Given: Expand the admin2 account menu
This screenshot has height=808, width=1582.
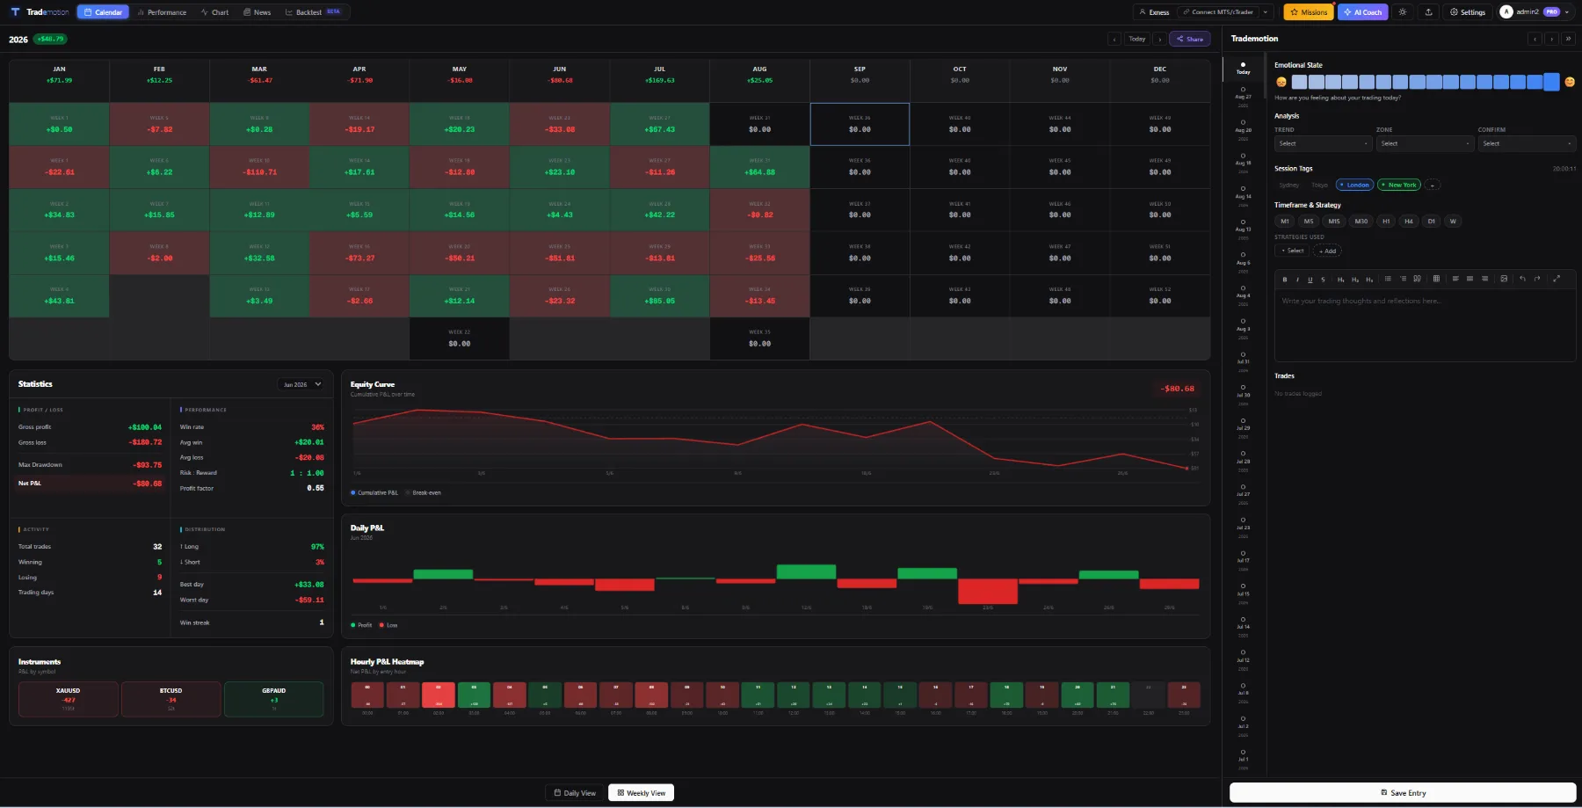Looking at the screenshot, I should click(1535, 12).
